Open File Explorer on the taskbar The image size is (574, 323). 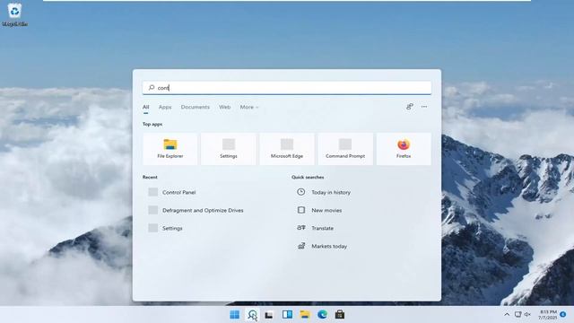[x=305, y=315]
